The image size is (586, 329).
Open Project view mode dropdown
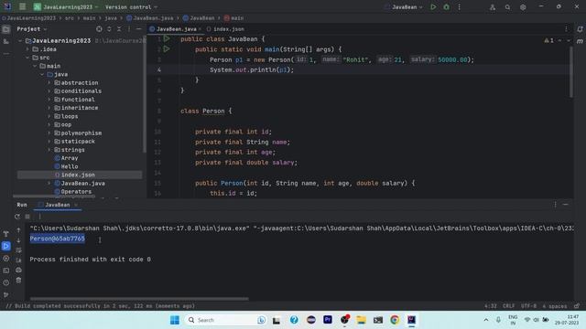(x=32, y=28)
